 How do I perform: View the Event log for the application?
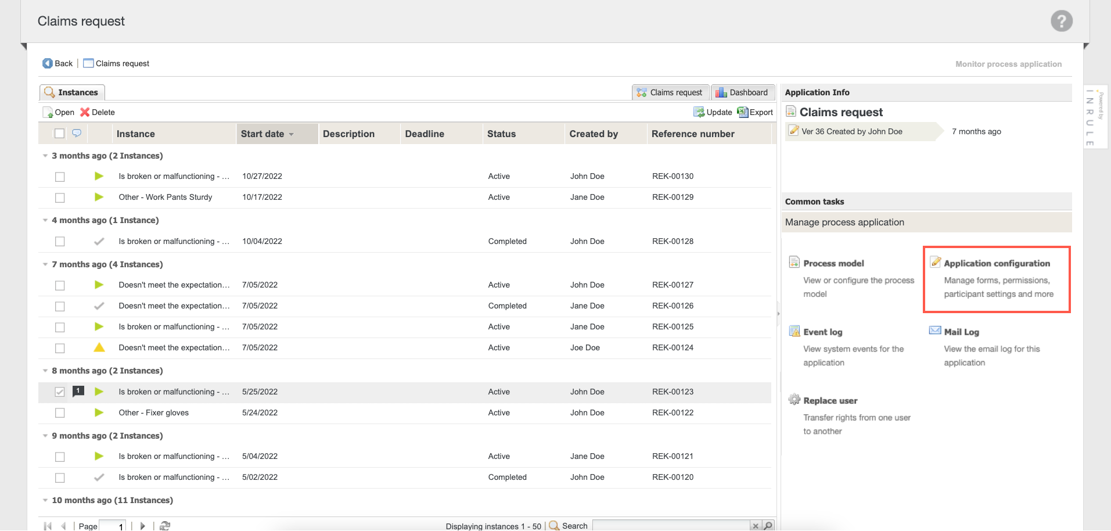(823, 332)
